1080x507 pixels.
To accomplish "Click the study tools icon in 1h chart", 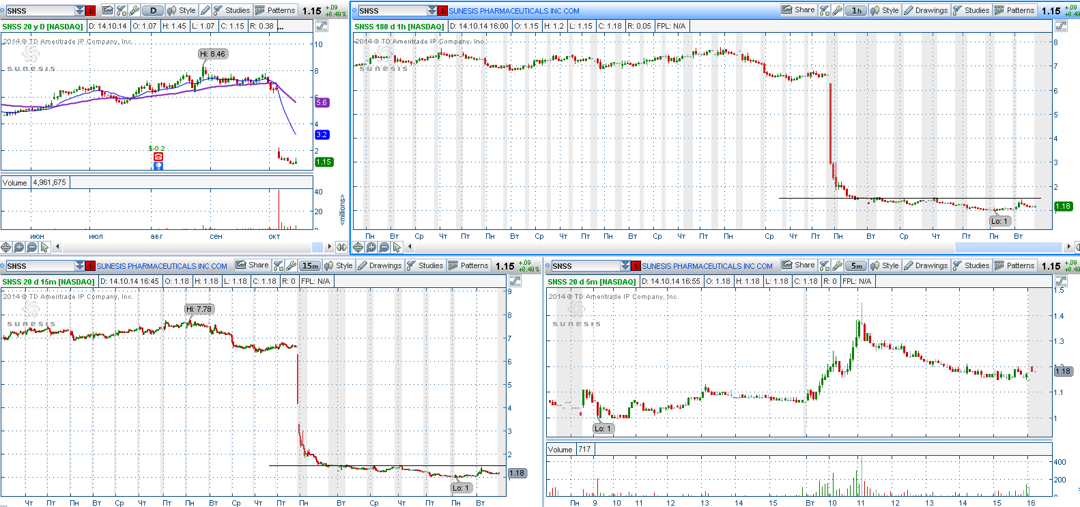I will pos(825,10).
